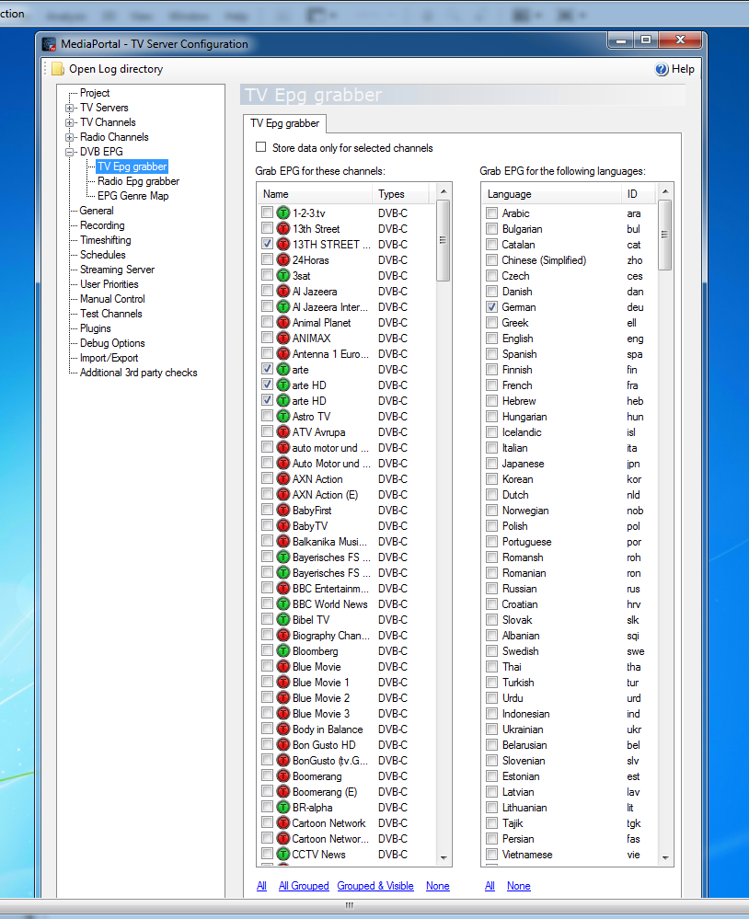Click the red icon of 13th Street channel
The width and height of the screenshot is (749, 919).
[x=283, y=228]
